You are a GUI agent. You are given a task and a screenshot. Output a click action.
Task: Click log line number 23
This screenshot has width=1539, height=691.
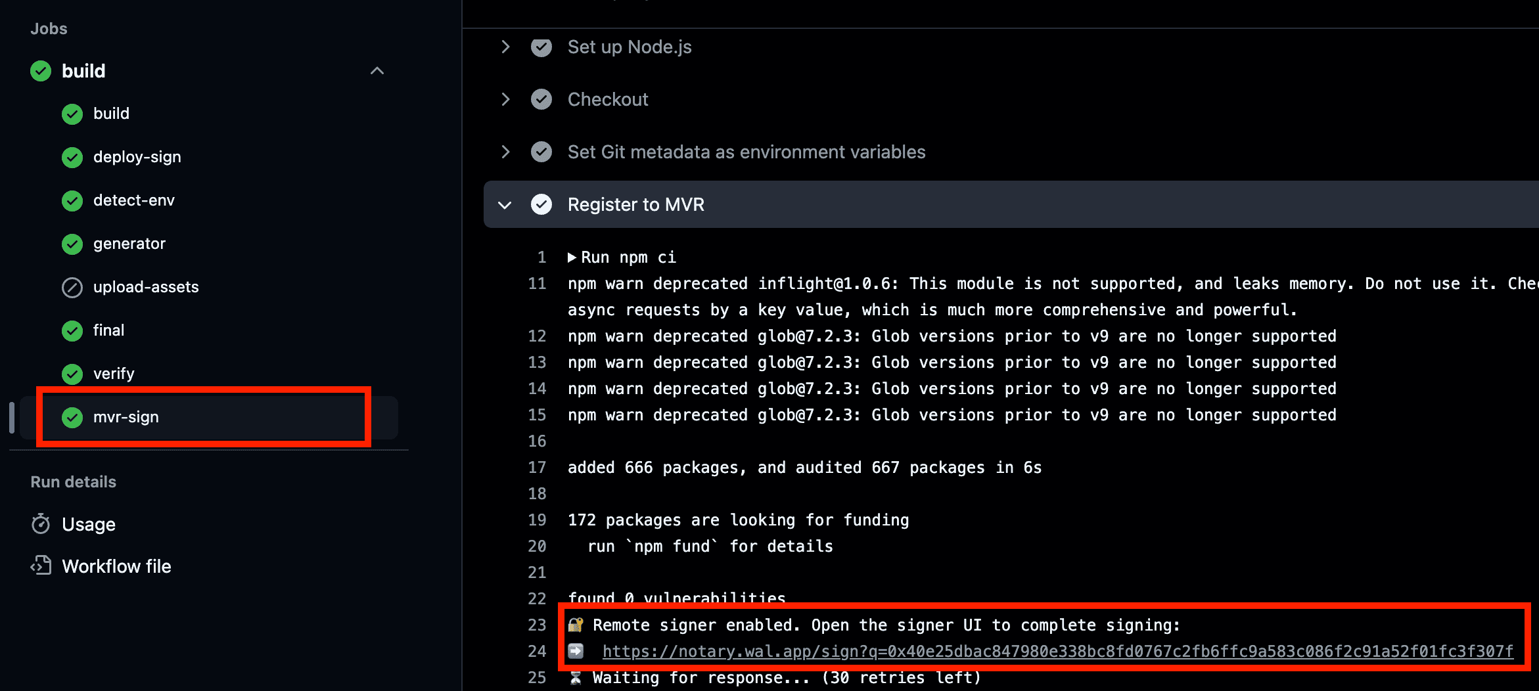[x=537, y=625]
